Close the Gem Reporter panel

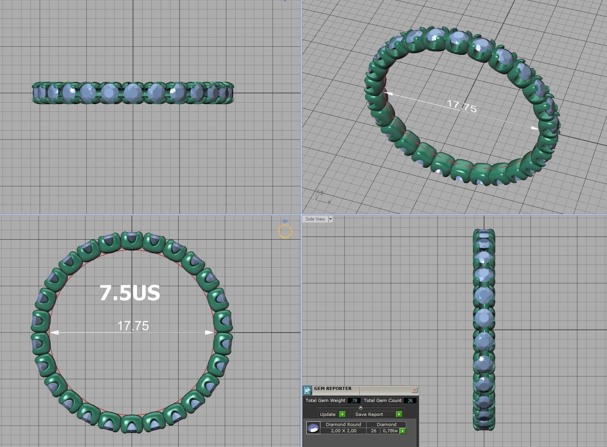coord(414,390)
